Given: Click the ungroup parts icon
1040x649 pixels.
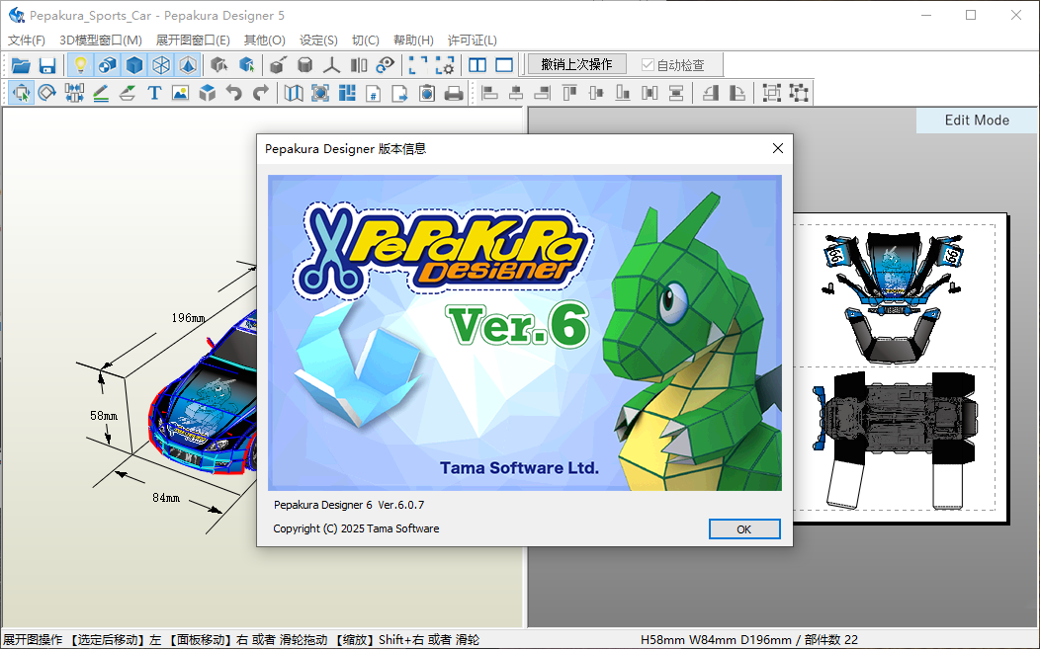Looking at the screenshot, I should [799, 93].
